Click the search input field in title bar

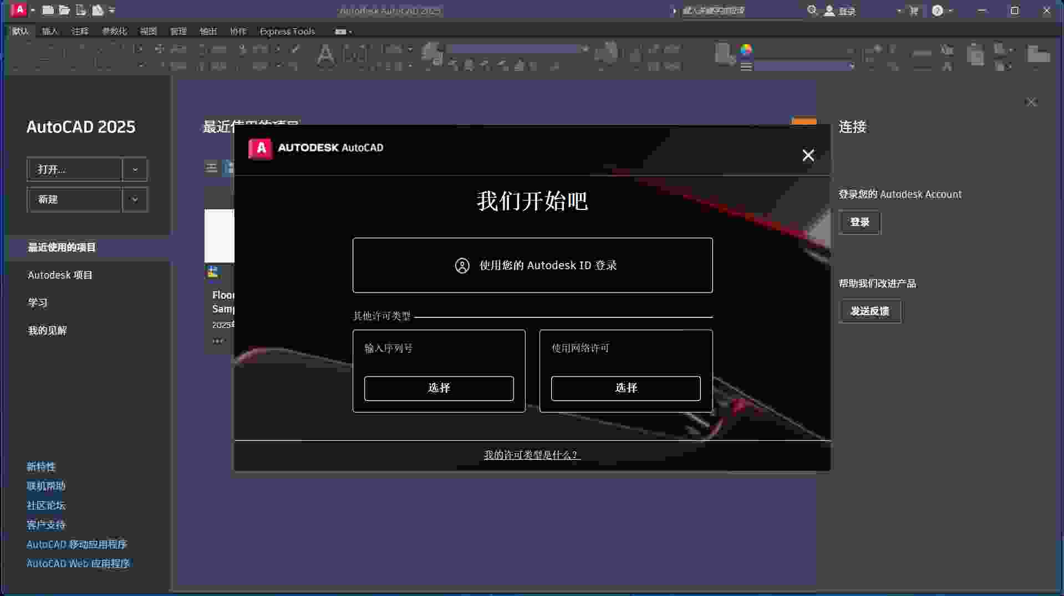coord(740,11)
